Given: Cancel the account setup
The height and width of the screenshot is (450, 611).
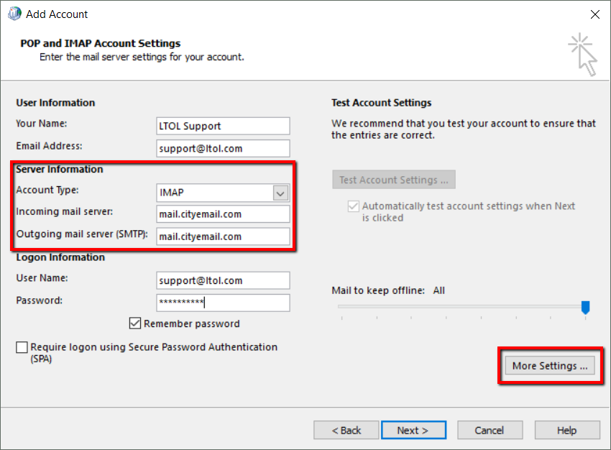Looking at the screenshot, I should 490,430.
